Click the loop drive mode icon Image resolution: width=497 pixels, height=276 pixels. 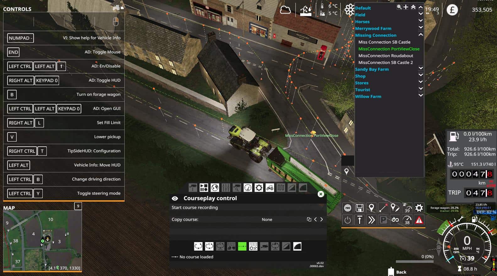point(395,220)
